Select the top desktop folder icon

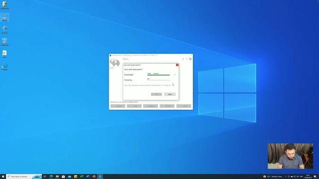(4, 5)
